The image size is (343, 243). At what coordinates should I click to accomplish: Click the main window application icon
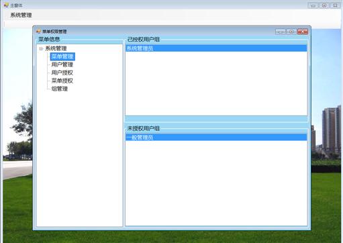click(x=6, y=5)
